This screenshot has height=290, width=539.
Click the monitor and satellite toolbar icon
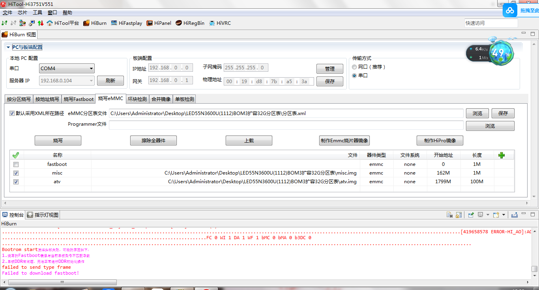click(x=32, y=23)
